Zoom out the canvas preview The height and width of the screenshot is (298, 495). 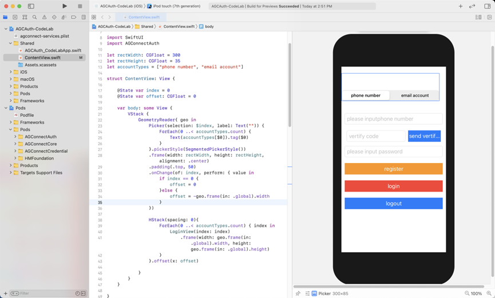coord(467,293)
